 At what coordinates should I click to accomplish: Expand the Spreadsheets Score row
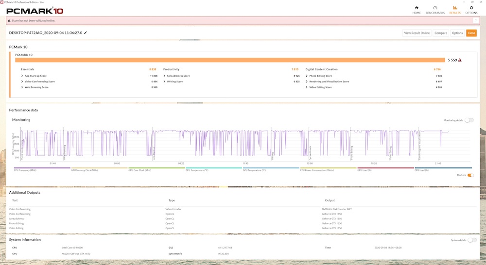(165, 76)
